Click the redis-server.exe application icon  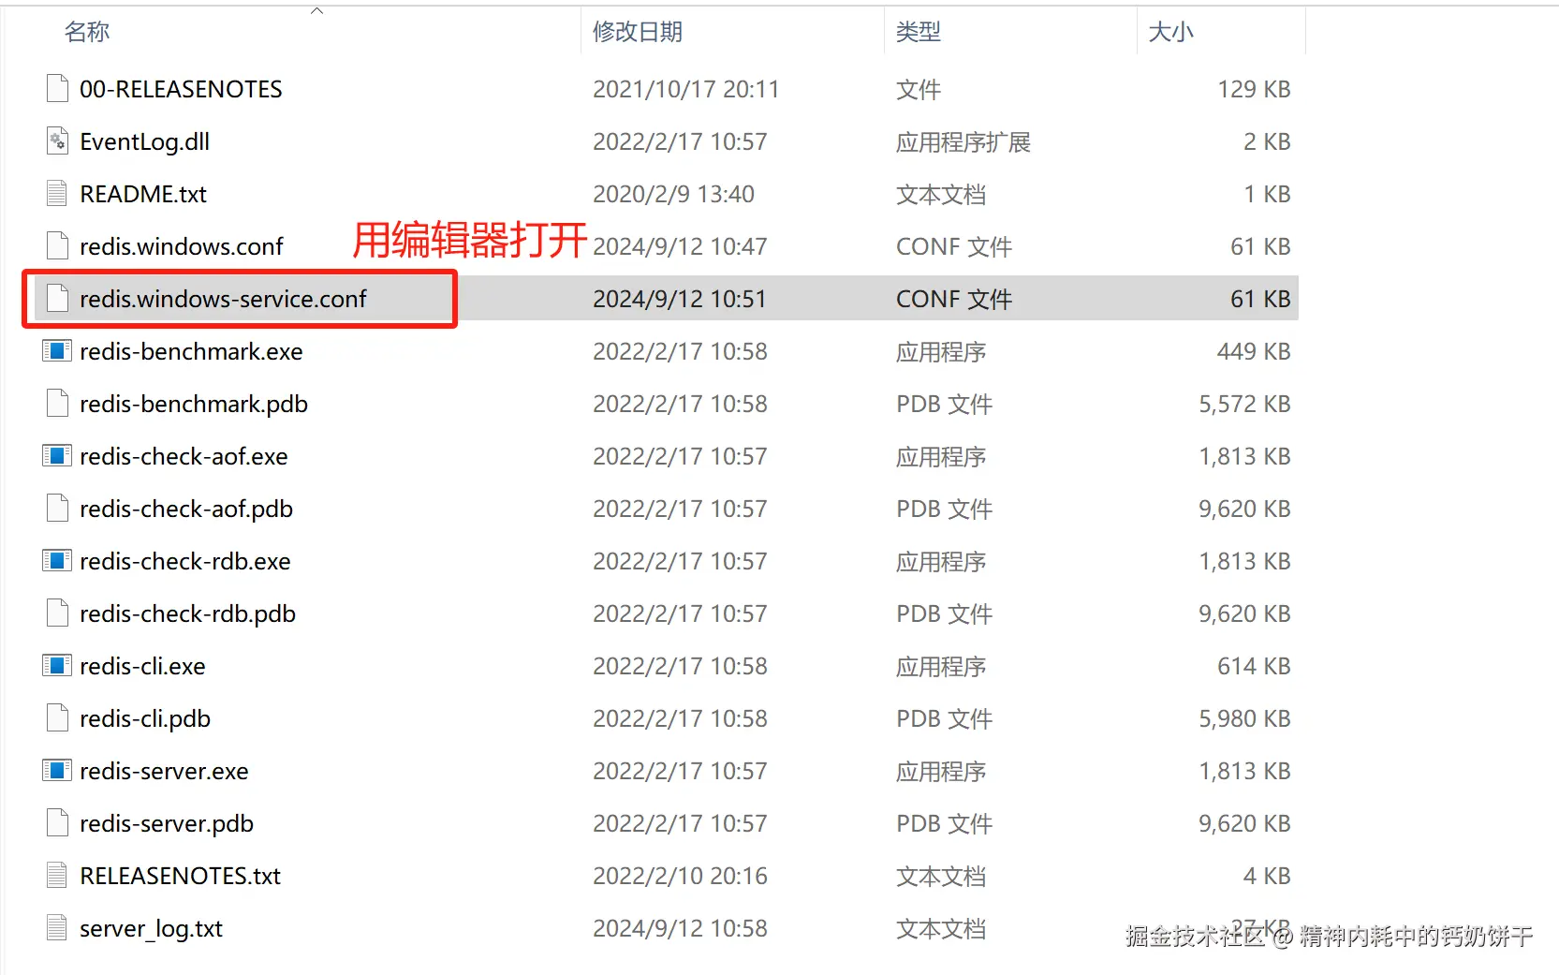click(57, 771)
